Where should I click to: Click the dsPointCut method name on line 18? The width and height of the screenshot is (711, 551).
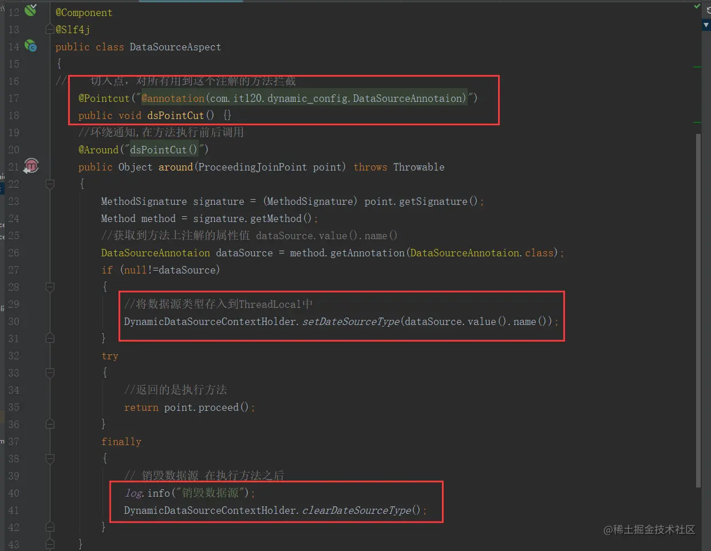click(x=175, y=116)
